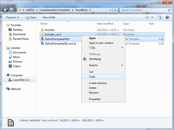Open the Organize menu

pyautogui.click(x=12, y=17)
